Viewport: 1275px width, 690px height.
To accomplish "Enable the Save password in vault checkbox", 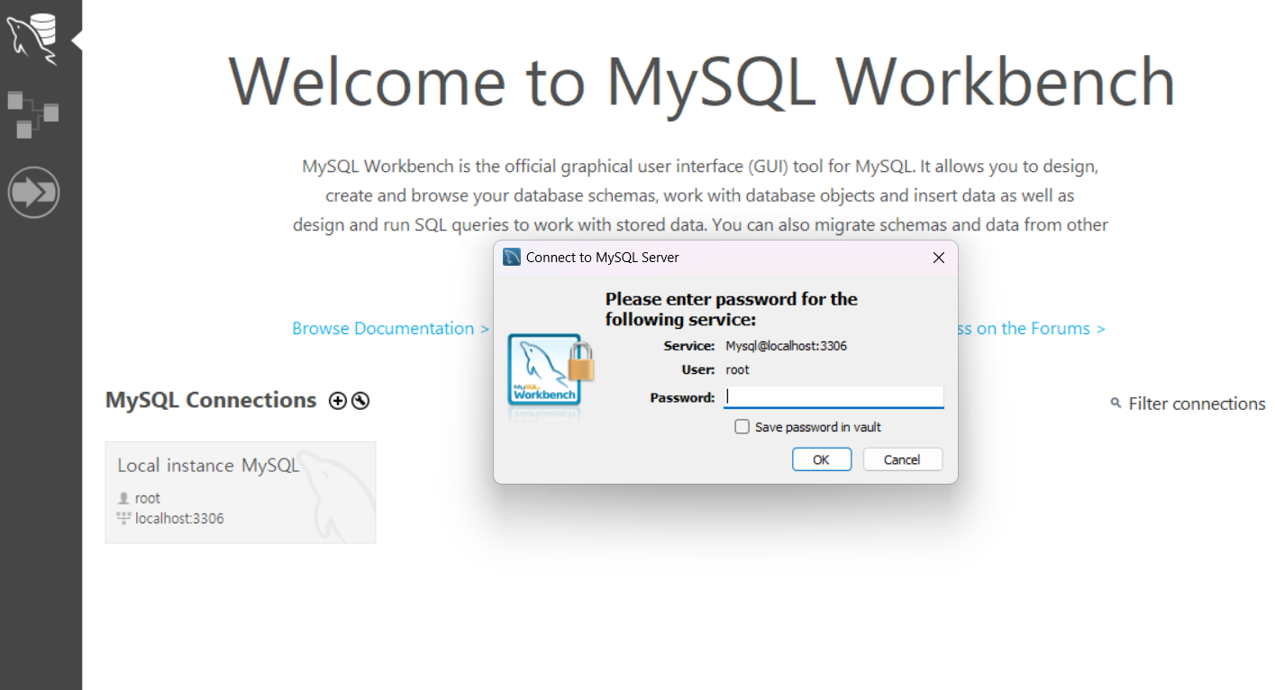I will tap(742, 427).
